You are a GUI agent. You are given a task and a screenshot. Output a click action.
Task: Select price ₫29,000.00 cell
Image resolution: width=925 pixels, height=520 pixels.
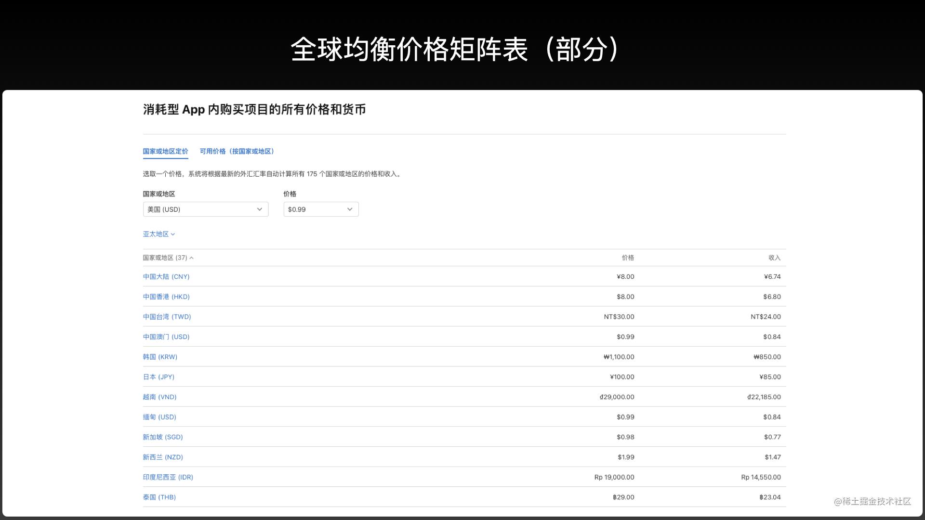617,397
